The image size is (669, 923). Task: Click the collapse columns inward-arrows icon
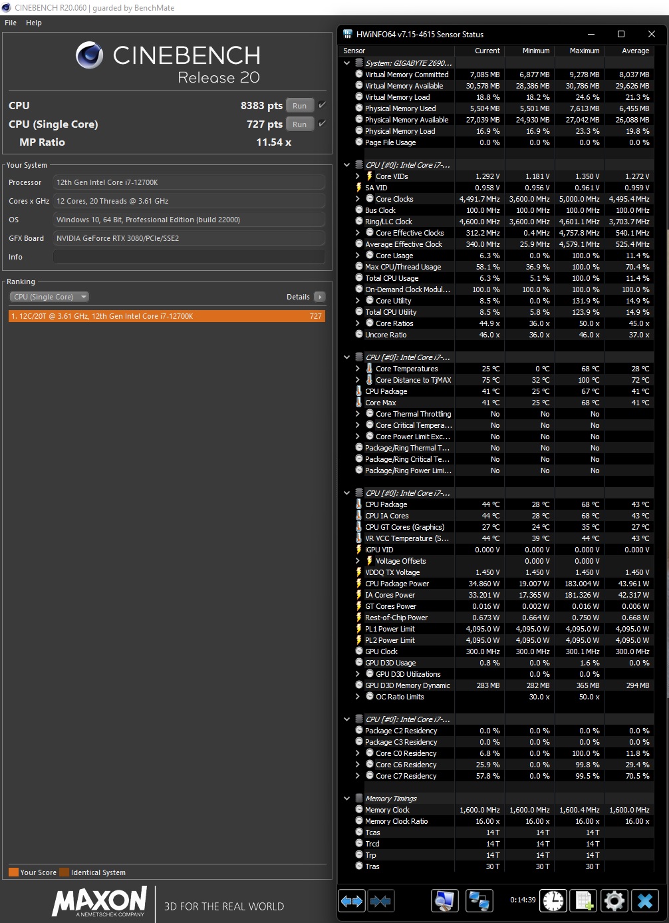(x=381, y=901)
